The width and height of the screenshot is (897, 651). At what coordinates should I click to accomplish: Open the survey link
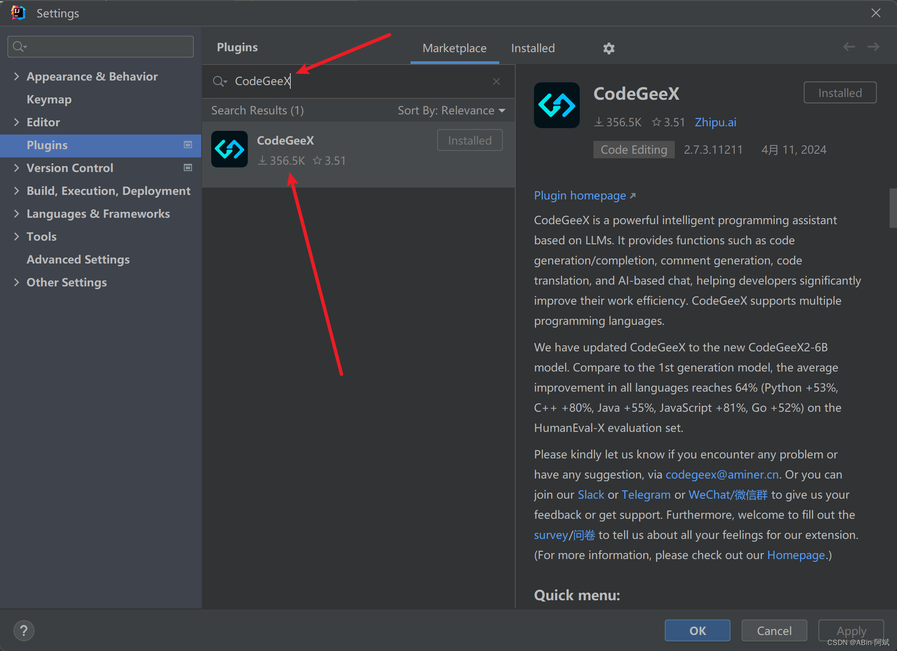tap(565, 535)
